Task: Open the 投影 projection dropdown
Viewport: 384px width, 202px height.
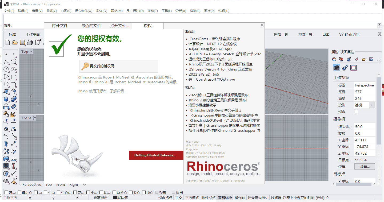Action: coord(372,105)
